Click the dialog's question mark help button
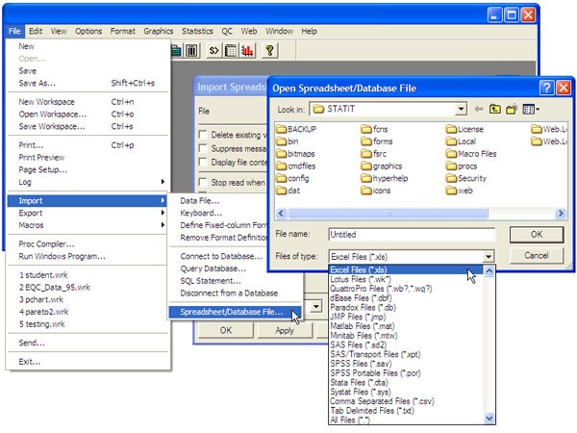 (546, 87)
